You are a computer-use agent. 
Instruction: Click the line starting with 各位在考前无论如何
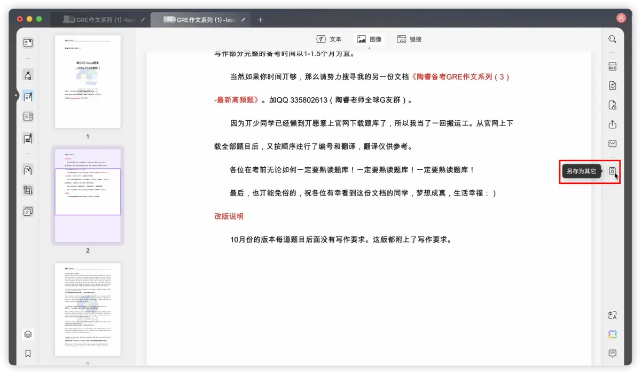coord(352,170)
